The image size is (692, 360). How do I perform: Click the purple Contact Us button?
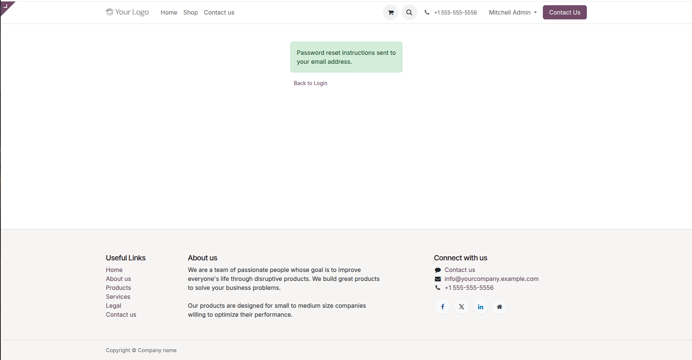pyautogui.click(x=564, y=12)
